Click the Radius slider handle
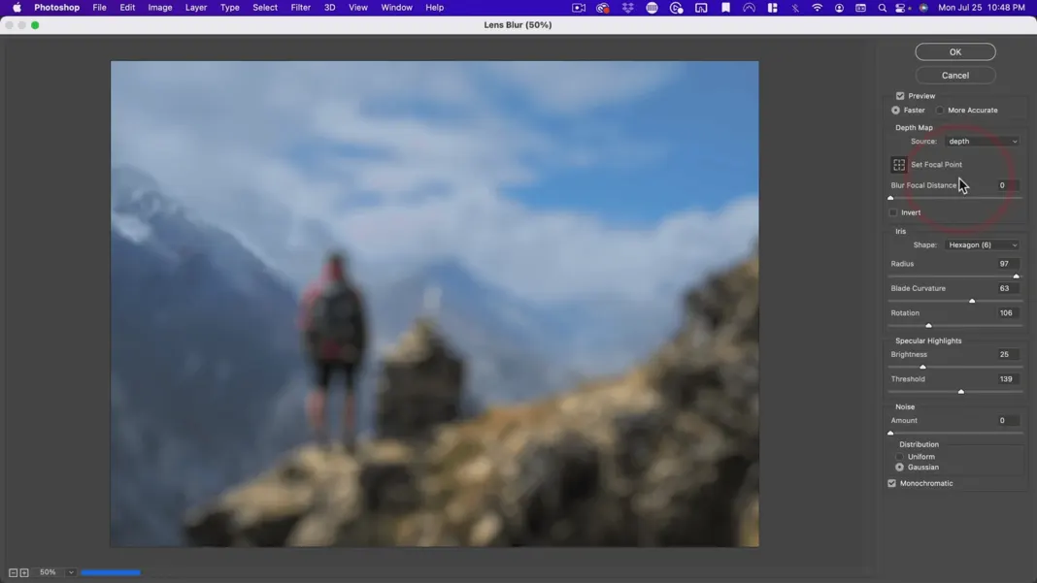Image resolution: width=1037 pixels, height=583 pixels. click(1016, 276)
